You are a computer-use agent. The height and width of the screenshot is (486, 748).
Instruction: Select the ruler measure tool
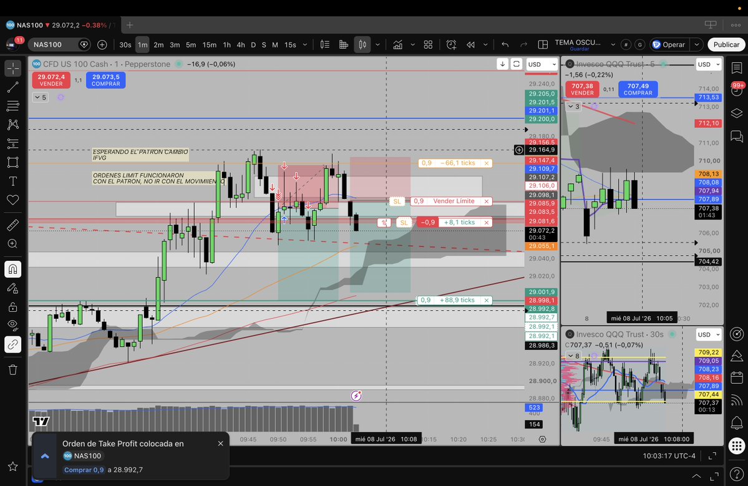[x=13, y=225]
